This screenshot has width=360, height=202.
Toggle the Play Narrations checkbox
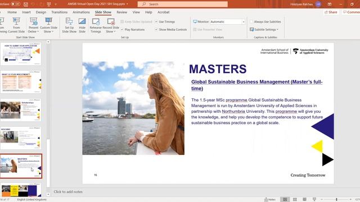(122, 30)
